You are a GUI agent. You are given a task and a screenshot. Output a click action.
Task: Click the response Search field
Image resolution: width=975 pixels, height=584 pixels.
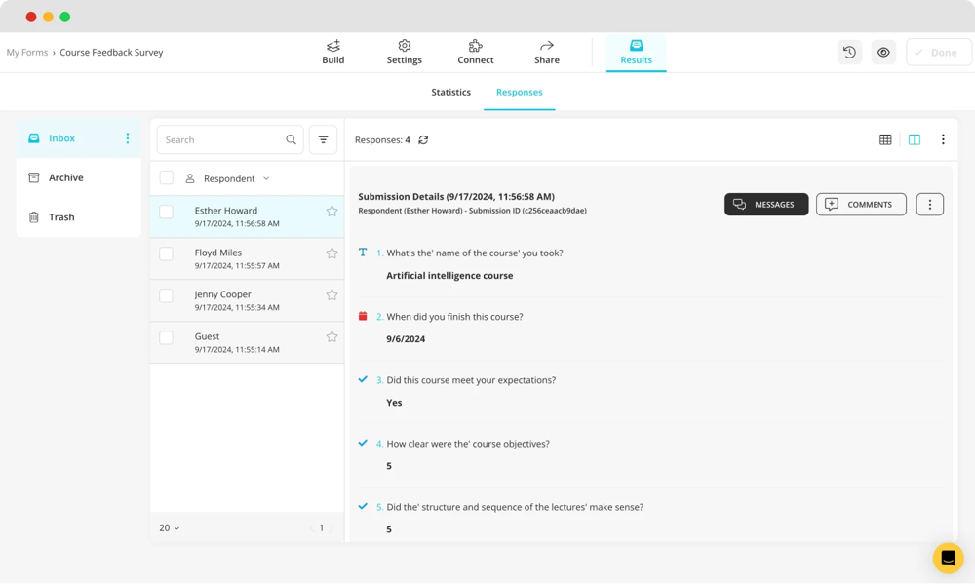click(222, 140)
